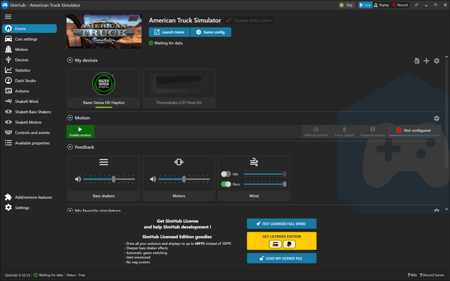Collapse the Motion section

[x=70, y=118]
